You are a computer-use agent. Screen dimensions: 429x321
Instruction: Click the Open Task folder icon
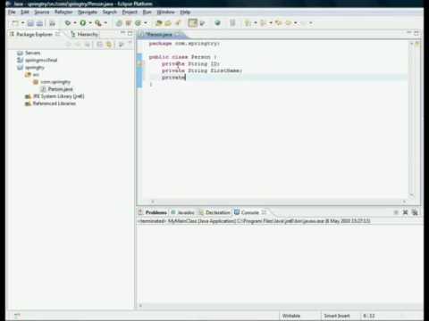(168, 23)
